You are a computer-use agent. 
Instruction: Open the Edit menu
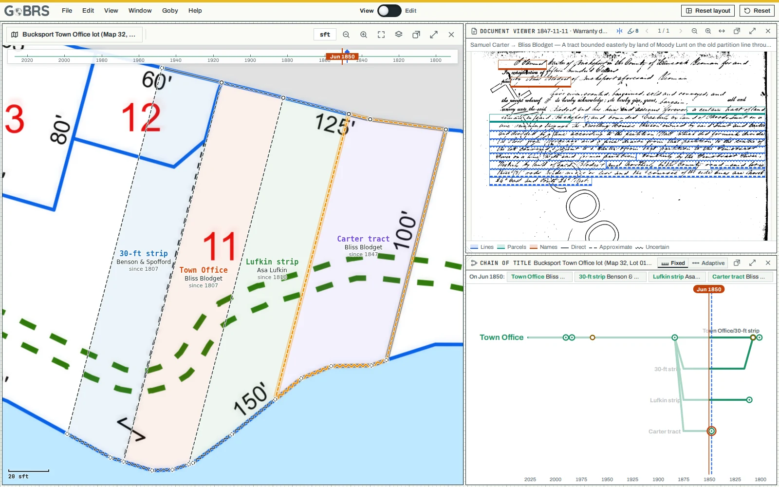coord(88,11)
